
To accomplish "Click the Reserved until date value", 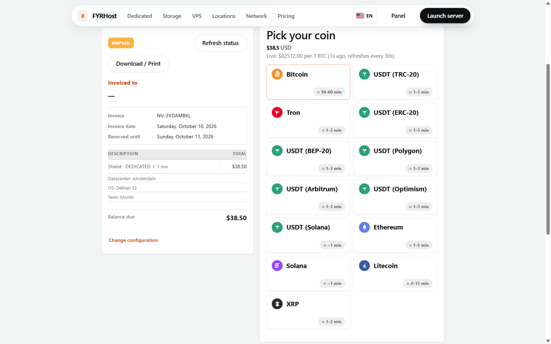I will click(x=185, y=136).
